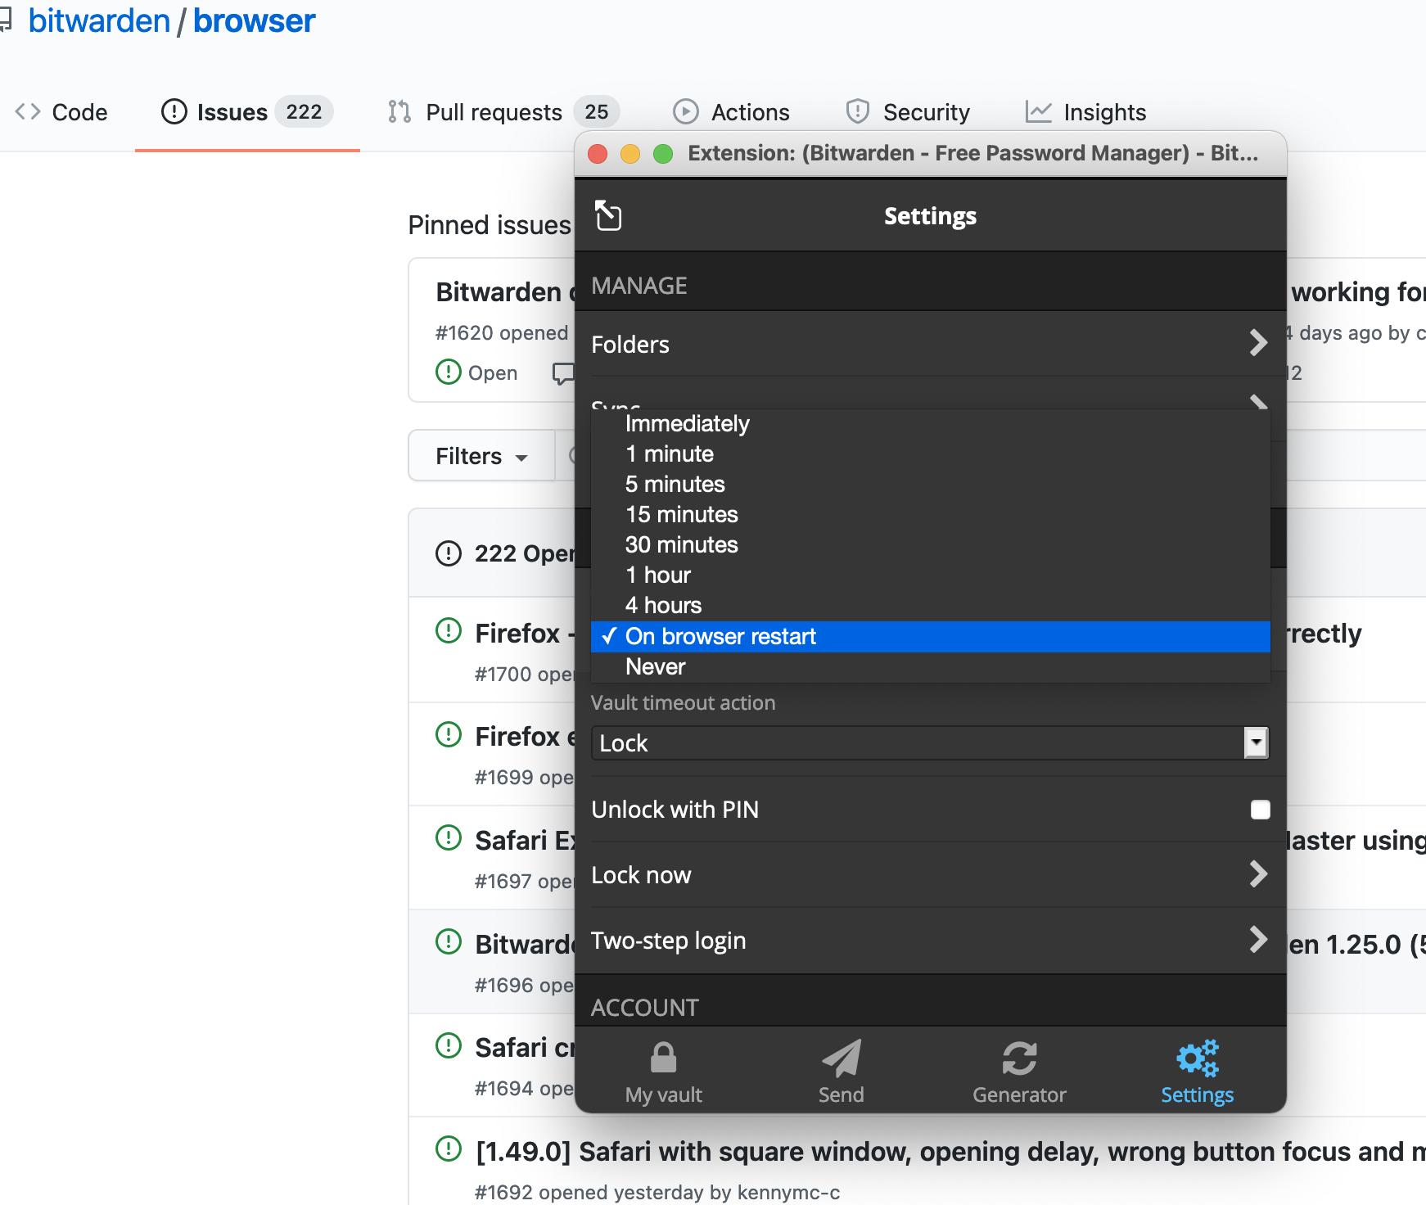Click the Security shield icon

tap(857, 111)
